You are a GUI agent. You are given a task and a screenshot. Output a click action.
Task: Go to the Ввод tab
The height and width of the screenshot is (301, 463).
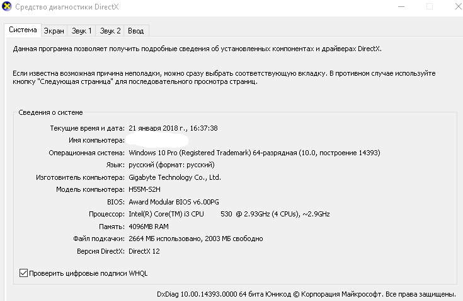coord(136,31)
